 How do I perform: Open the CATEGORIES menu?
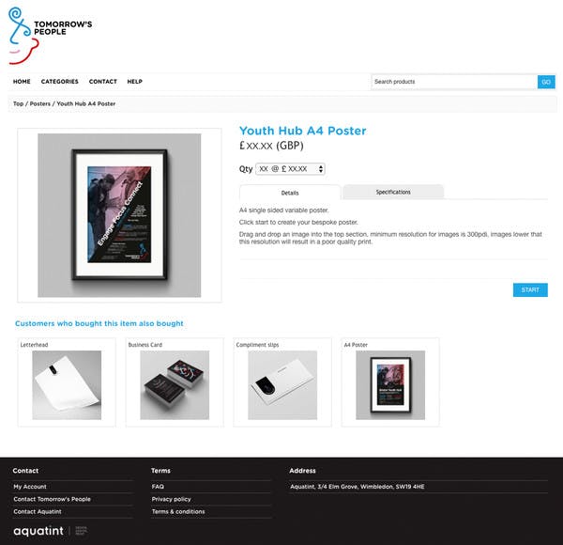[x=60, y=82]
